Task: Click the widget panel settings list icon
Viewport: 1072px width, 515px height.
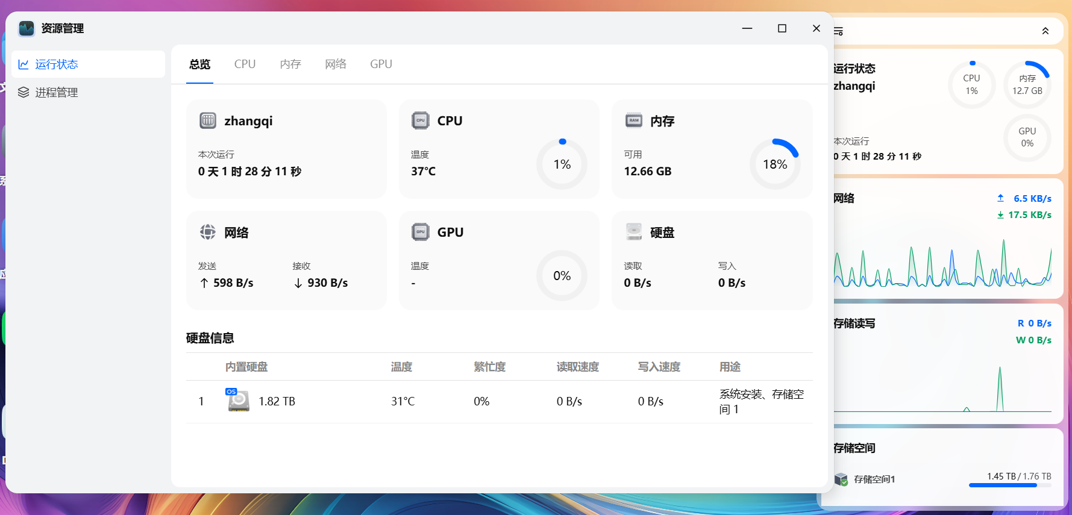Action: pos(838,31)
